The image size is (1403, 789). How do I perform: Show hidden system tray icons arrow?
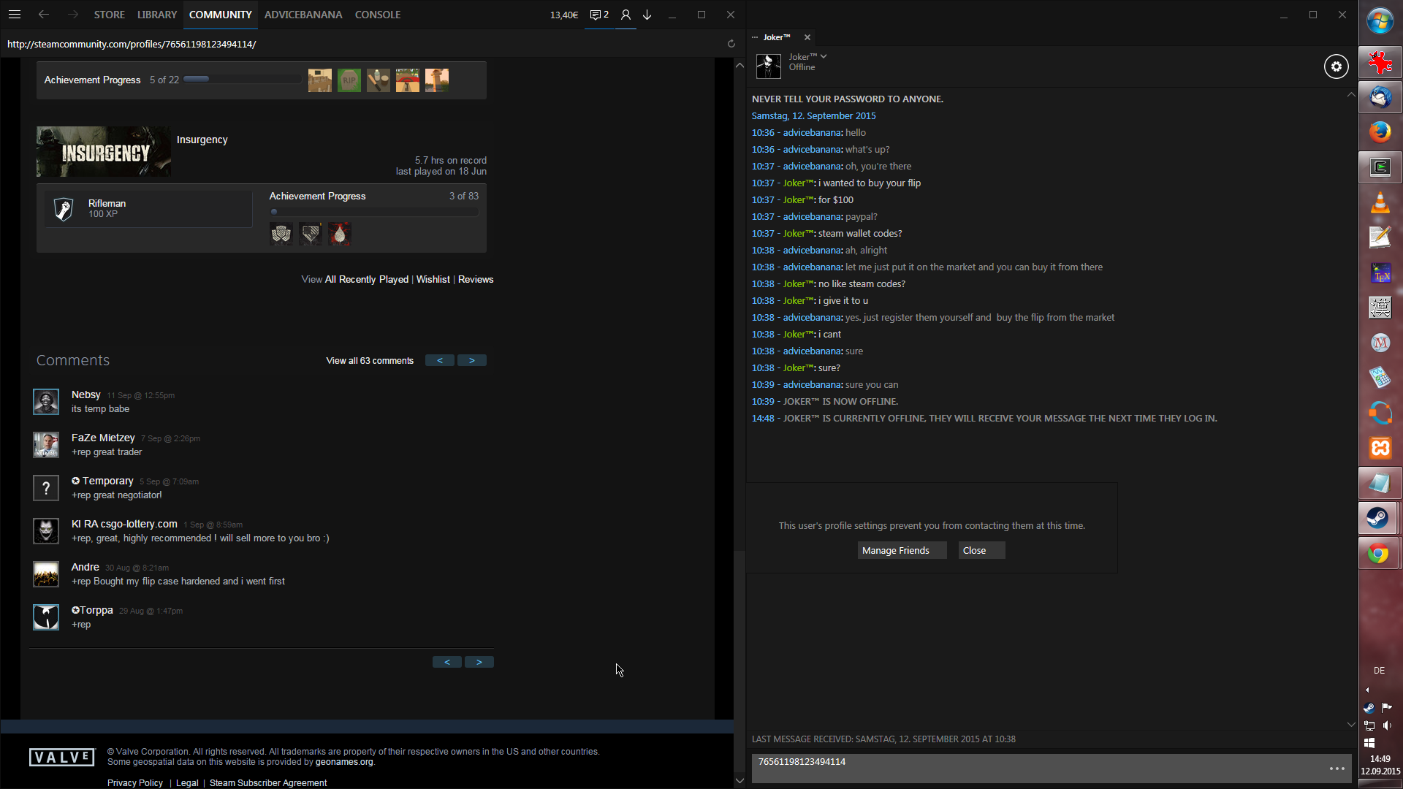1367,690
